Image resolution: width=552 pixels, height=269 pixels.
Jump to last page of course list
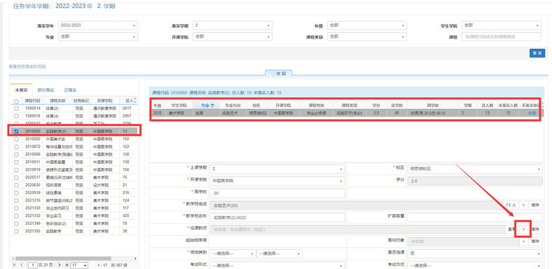(x=67, y=265)
